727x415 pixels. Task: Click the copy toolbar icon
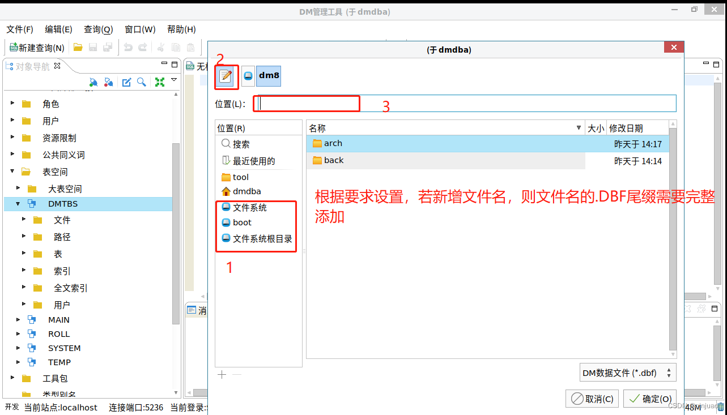click(176, 48)
